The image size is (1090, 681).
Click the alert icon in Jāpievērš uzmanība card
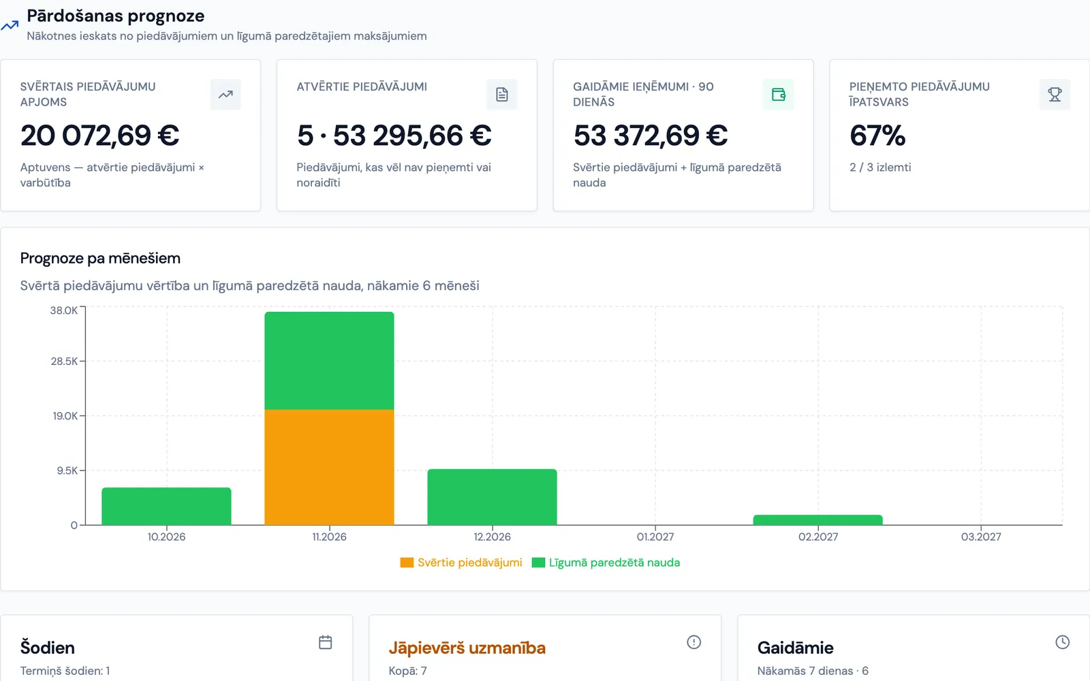[x=694, y=642]
